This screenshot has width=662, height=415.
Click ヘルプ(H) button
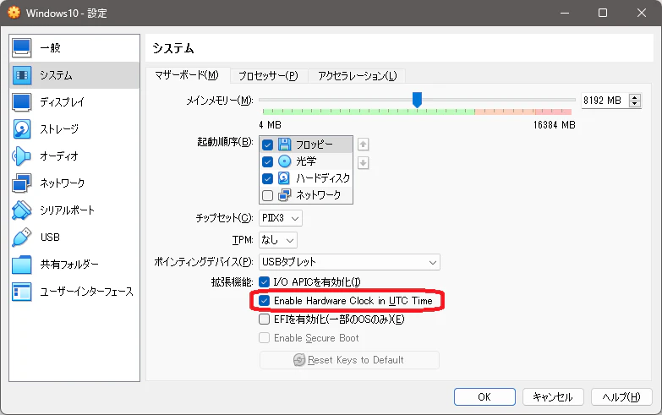tap(621, 397)
